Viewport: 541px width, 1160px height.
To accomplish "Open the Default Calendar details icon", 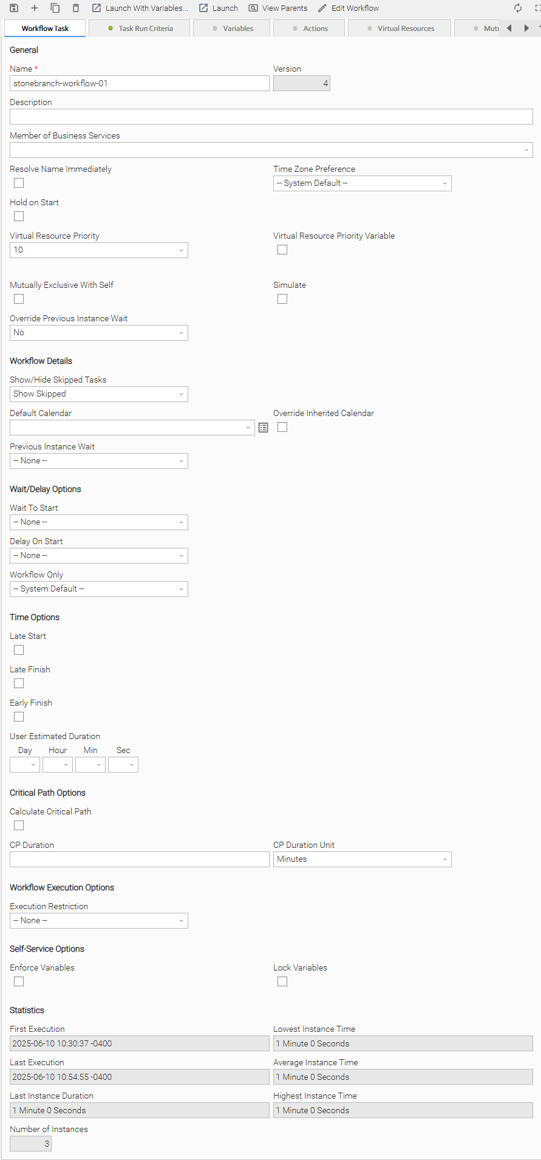I will pos(263,428).
